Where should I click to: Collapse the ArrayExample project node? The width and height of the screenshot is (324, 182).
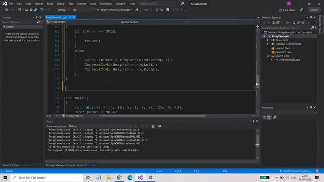tap(264, 36)
